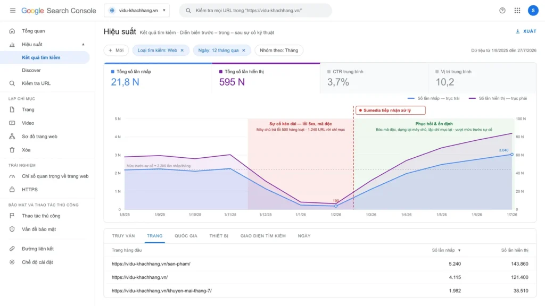
Task: Click the Vấn đề bảo mật shield icon
Action: coord(12,229)
